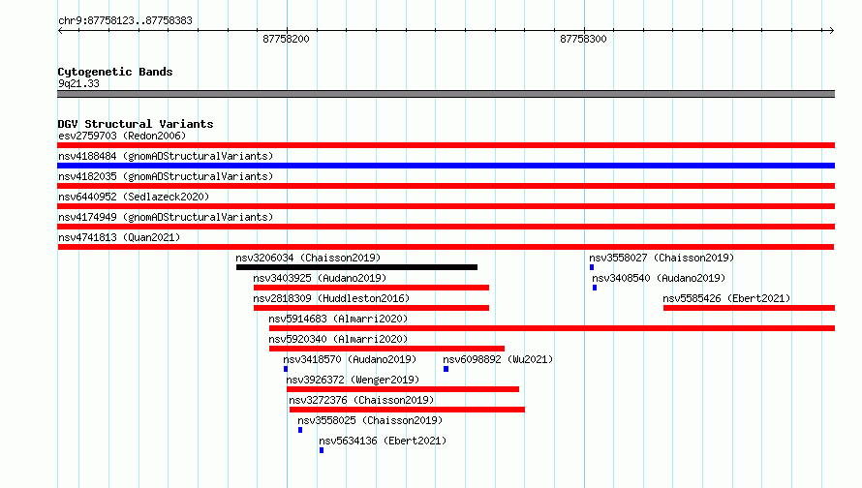This screenshot has width=862, height=488.
Task: Click the red bar under nsv5920340
Action: coord(386,349)
